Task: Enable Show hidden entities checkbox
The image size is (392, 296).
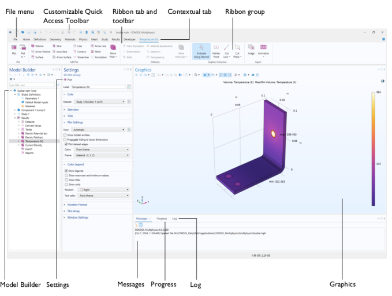Action: pos(66,135)
